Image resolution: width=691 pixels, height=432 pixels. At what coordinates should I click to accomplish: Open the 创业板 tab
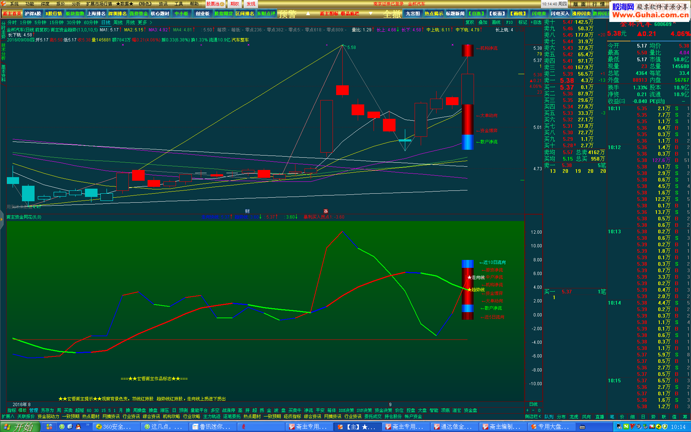point(202,14)
